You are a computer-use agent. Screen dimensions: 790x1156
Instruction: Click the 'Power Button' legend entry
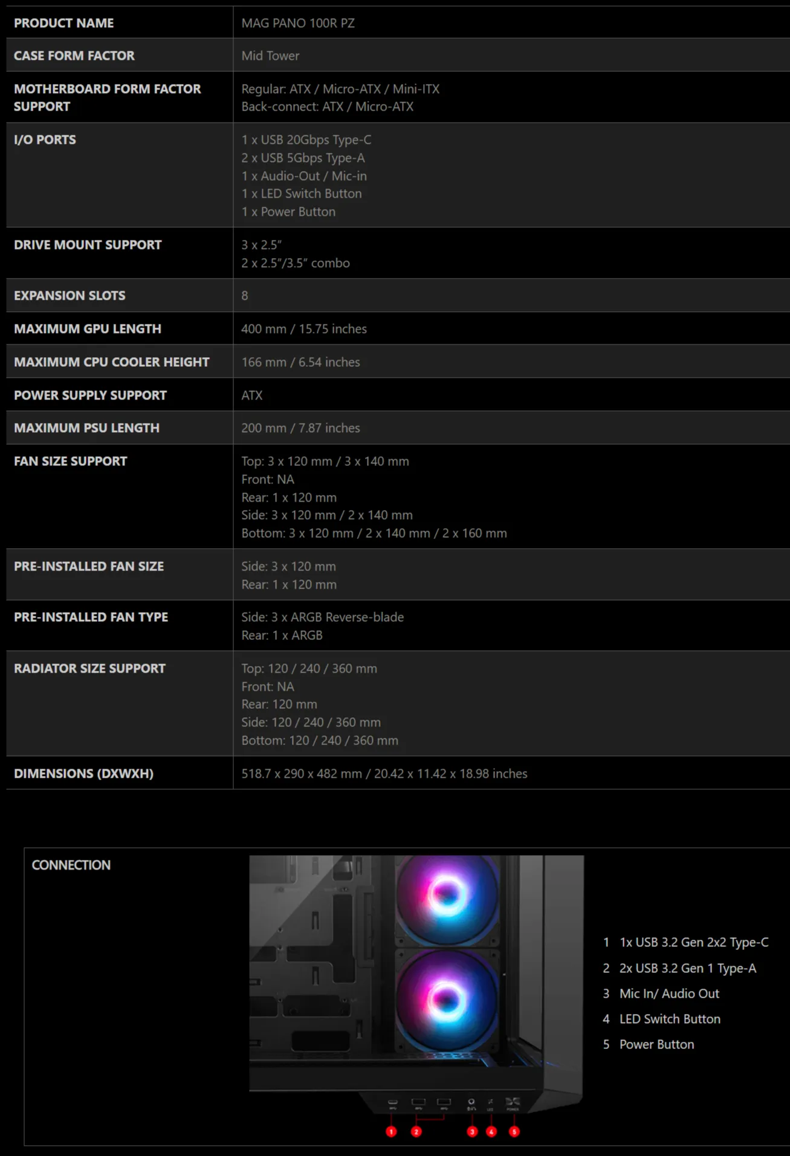click(x=656, y=1044)
